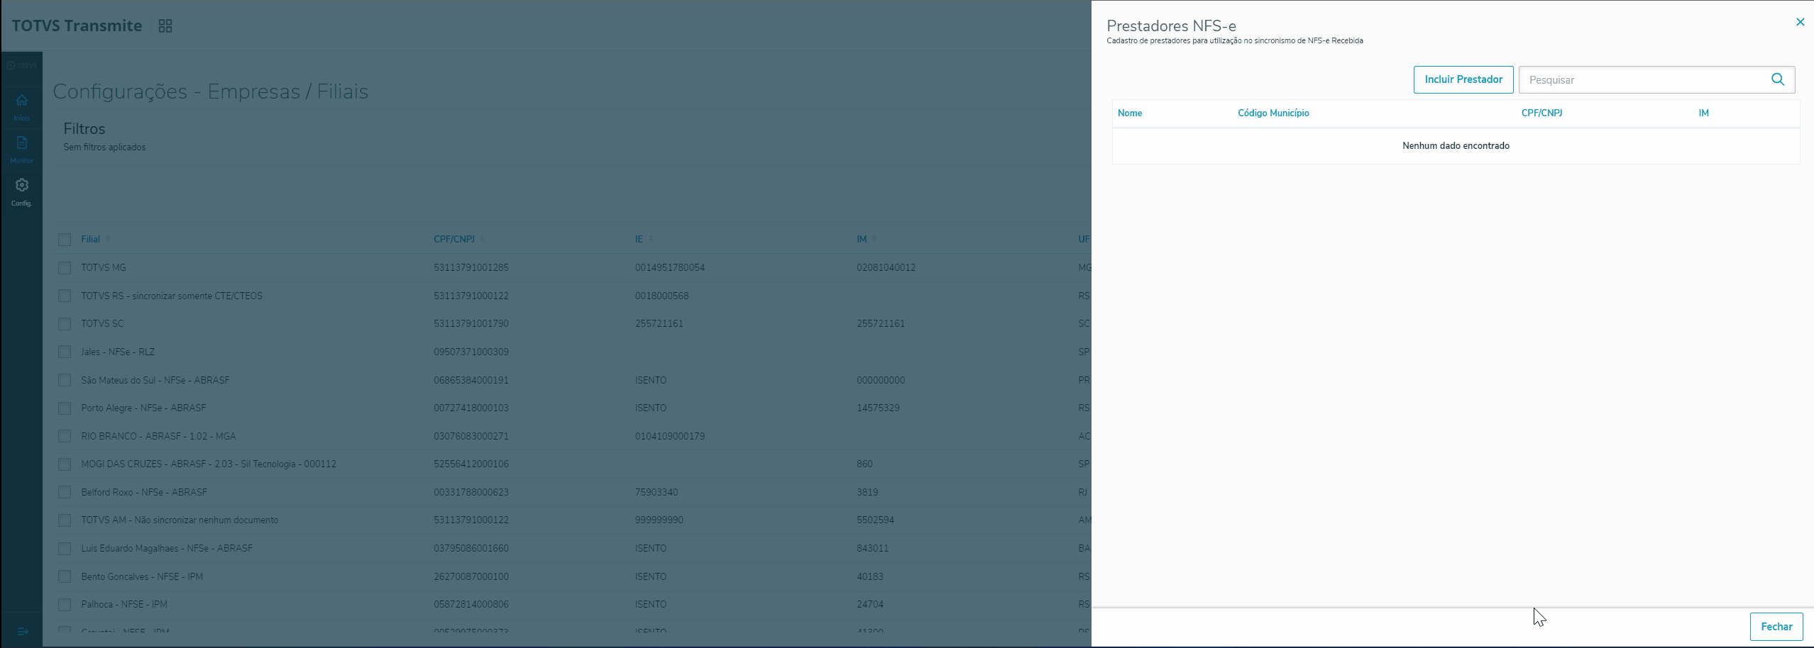Click 'São Mateus do Sul - NFSe - ABRASF' name
The height and width of the screenshot is (648, 1814).
point(155,380)
